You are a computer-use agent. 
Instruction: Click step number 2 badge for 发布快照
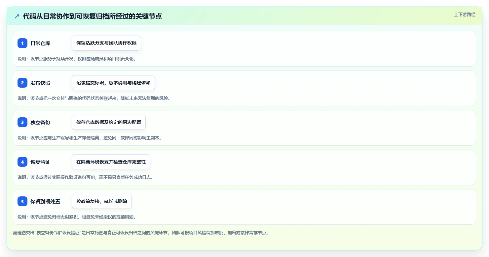(x=22, y=83)
